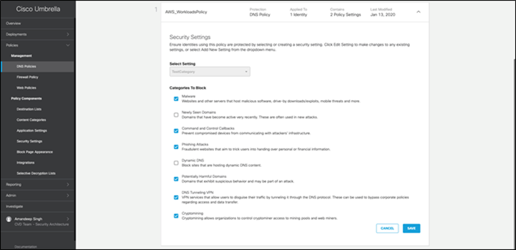Click the Cancel button

click(x=387, y=228)
